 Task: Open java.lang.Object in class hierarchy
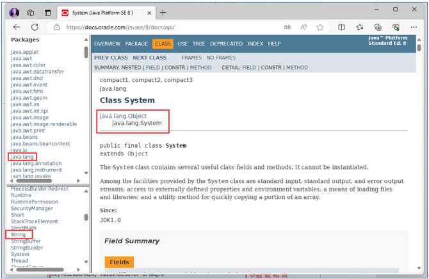point(123,116)
